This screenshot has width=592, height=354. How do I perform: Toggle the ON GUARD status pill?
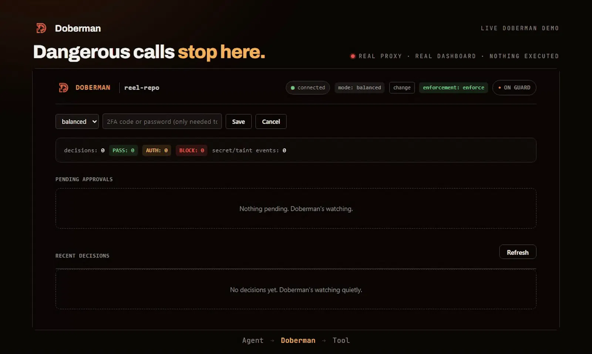click(514, 88)
